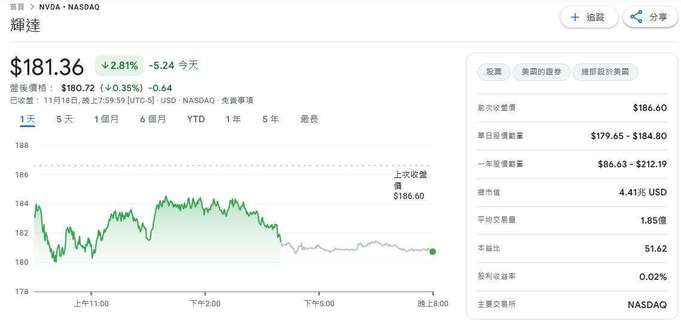Go to 首頁 breadcrumb link
681x320 pixels.
tap(17, 7)
